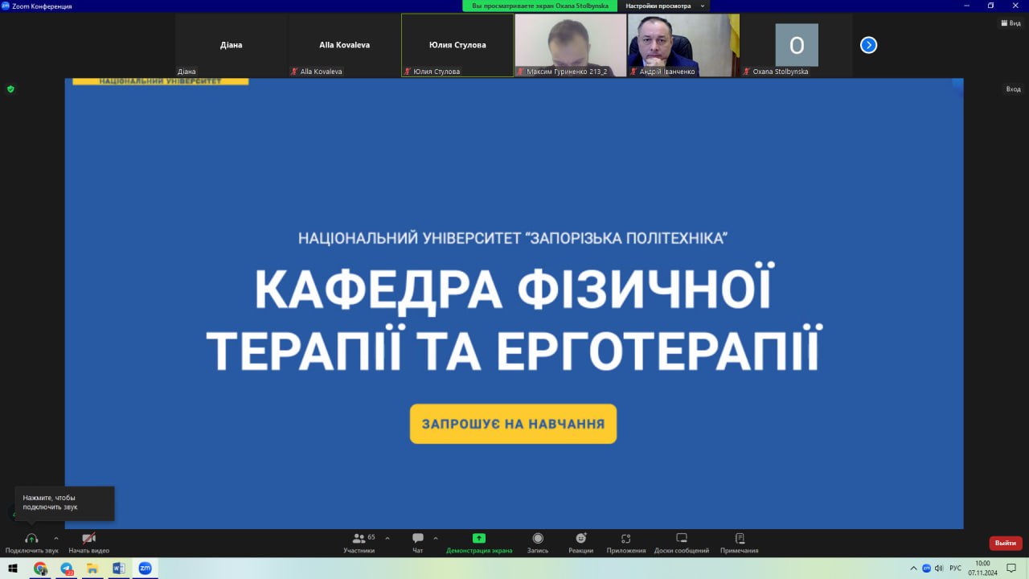The height and width of the screenshot is (579, 1029).
Task: Open the Чат chat panel
Action: click(417, 539)
